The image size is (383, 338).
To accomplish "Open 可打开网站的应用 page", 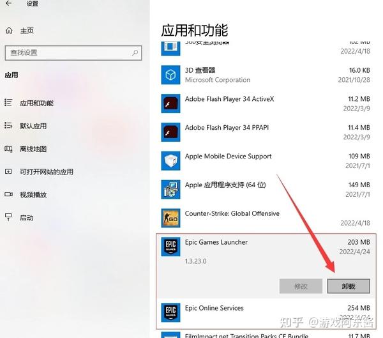I will tap(47, 172).
